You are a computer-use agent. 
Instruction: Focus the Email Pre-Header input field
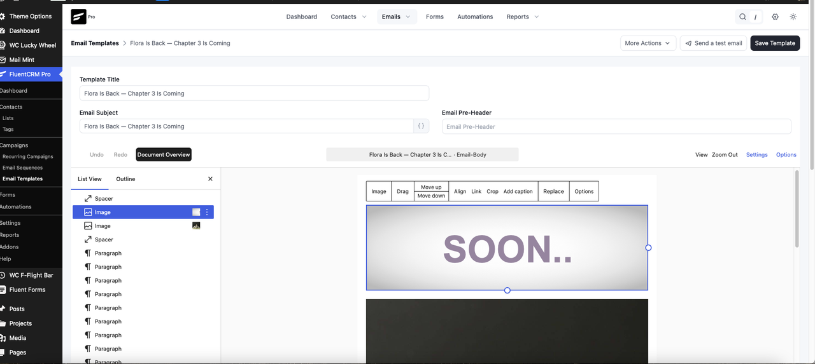[x=616, y=126]
